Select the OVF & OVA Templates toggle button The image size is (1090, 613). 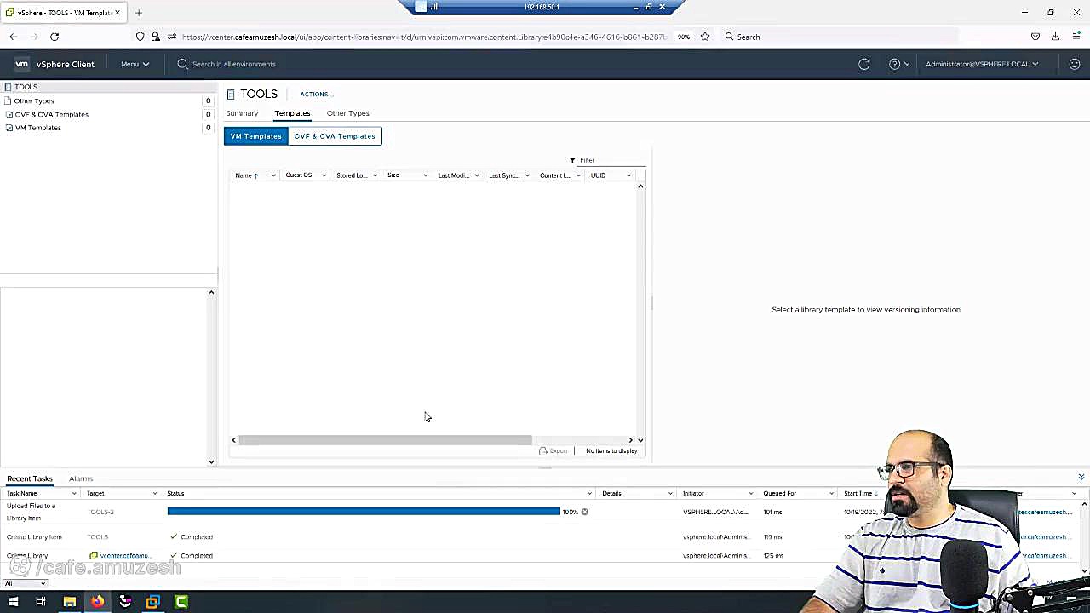click(335, 136)
